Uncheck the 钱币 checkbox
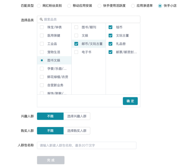Image resolution: width=182 pixels, height=166 pixels. pyautogui.click(x=110, y=27)
